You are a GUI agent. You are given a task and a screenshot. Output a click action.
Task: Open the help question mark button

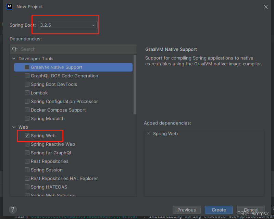pos(13,209)
